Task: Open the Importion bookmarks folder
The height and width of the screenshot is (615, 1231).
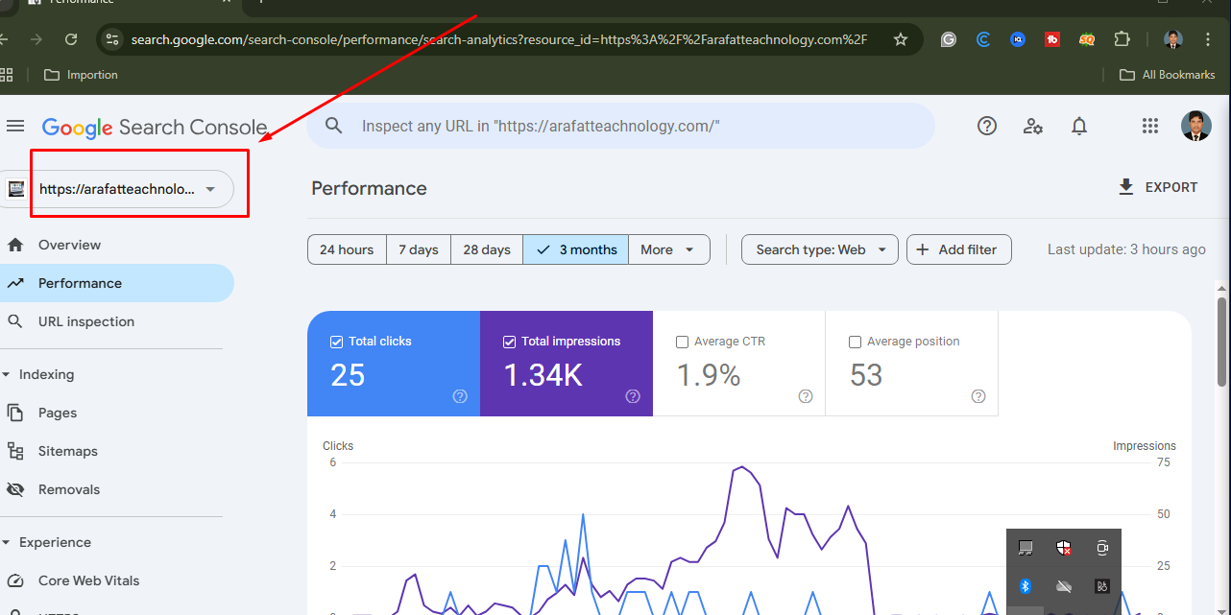Action: coord(80,75)
